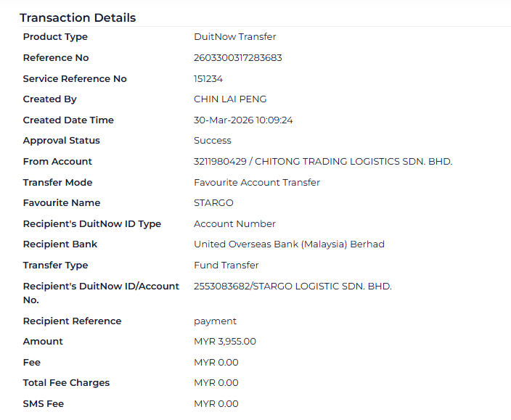Click the recipient reference value payment
Viewport: 511px width, 420px height.
point(215,321)
